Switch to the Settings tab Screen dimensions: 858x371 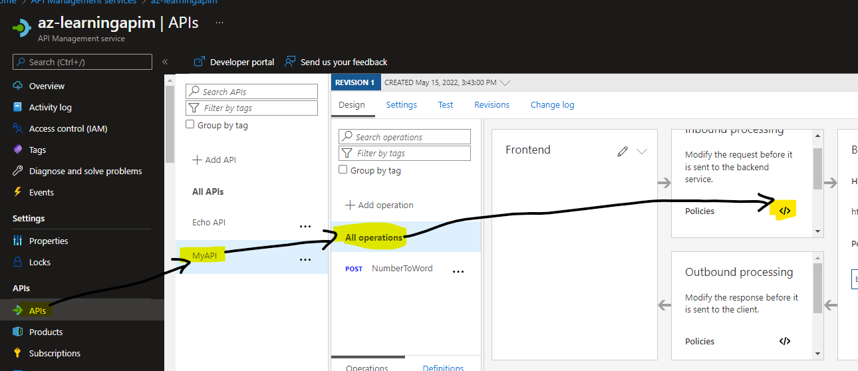pyautogui.click(x=402, y=104)
